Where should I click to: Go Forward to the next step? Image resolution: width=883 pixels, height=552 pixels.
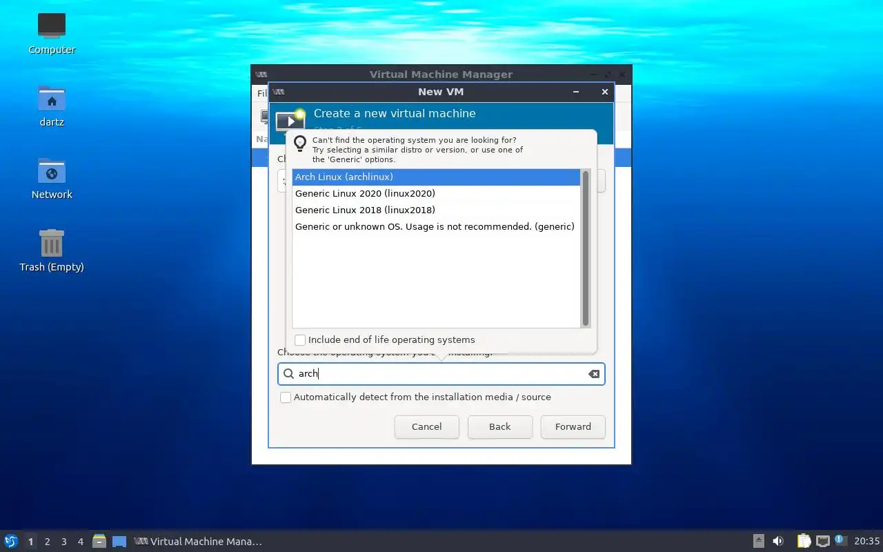tap(573, 427)
